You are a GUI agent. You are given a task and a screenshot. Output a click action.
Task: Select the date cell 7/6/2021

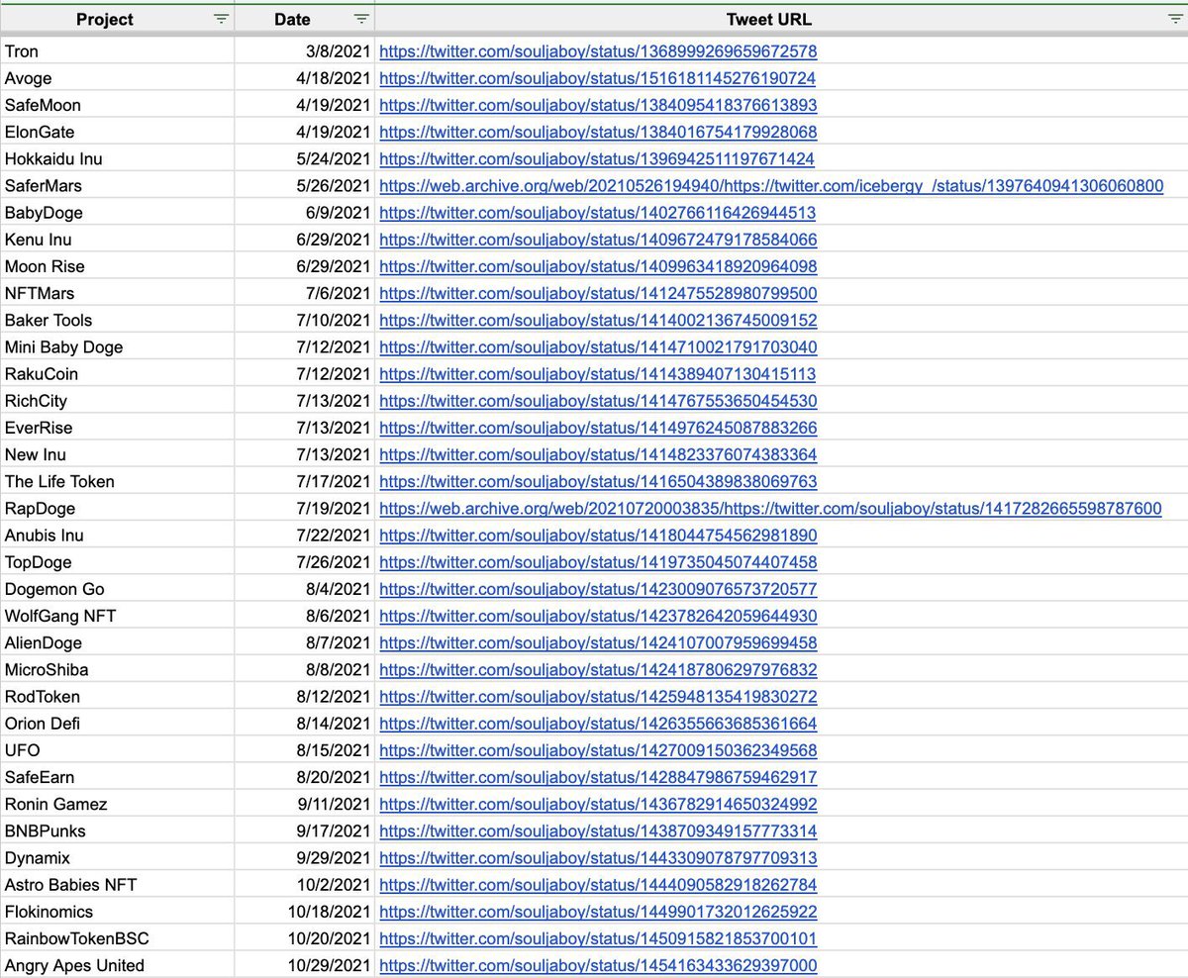click(x=305, y=293)
